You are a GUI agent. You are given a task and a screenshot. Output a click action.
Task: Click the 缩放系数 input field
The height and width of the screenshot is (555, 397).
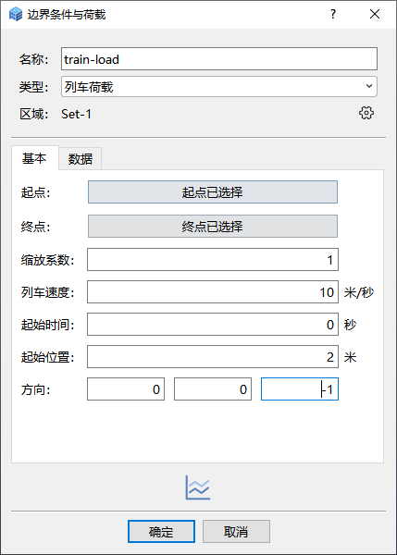[x=213, y=260]
